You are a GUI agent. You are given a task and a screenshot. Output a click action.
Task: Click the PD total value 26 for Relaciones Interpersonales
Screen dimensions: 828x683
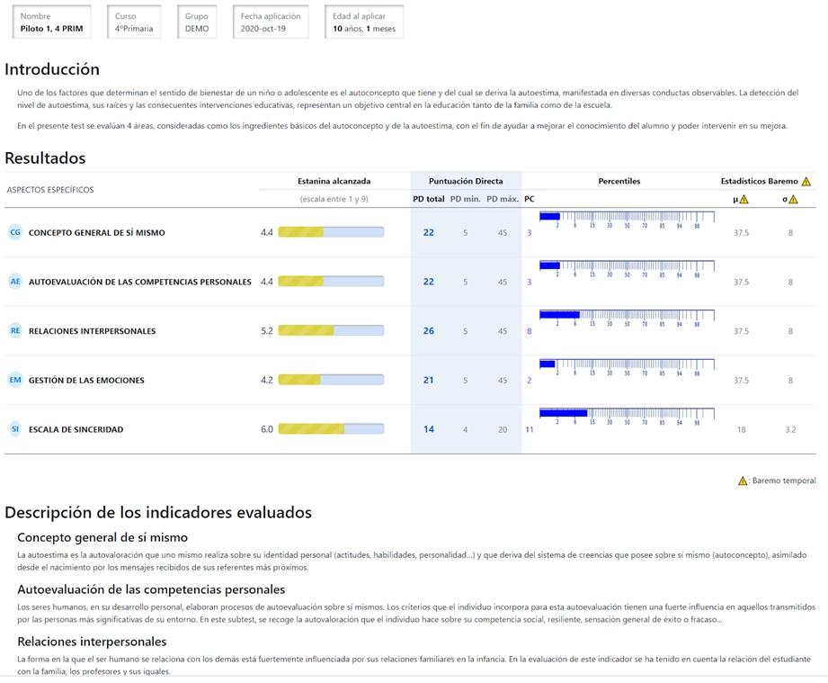429,331
